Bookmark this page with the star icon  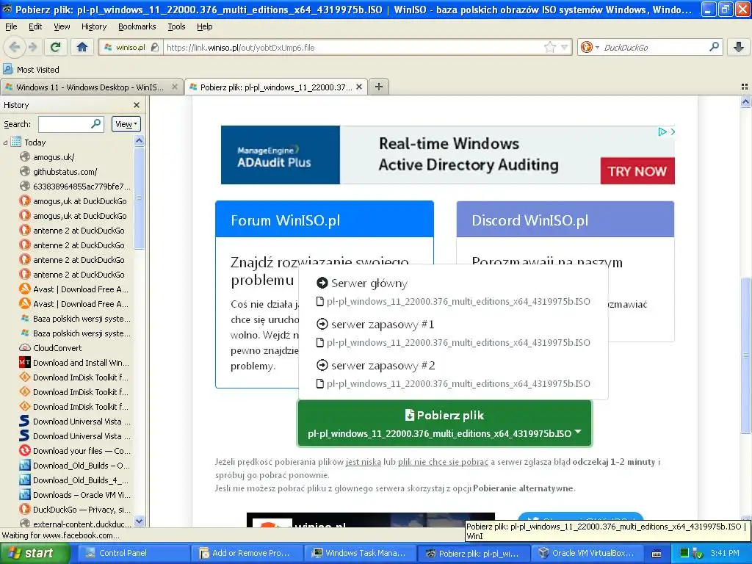(549, 47)
